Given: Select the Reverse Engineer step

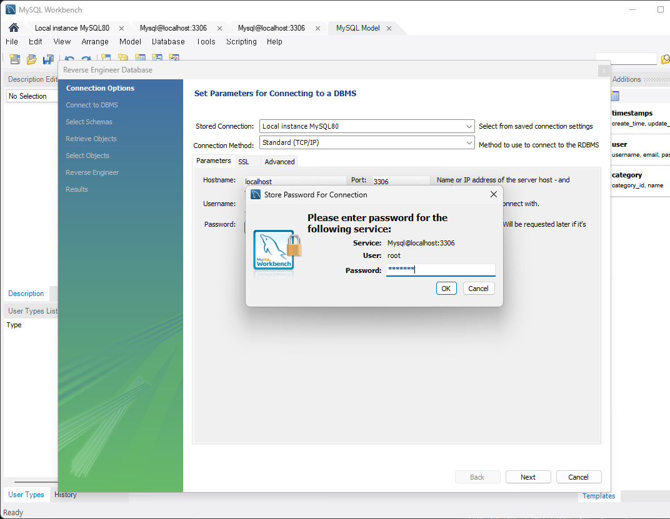Looking at the screenshot, I should tap(92, 172).
